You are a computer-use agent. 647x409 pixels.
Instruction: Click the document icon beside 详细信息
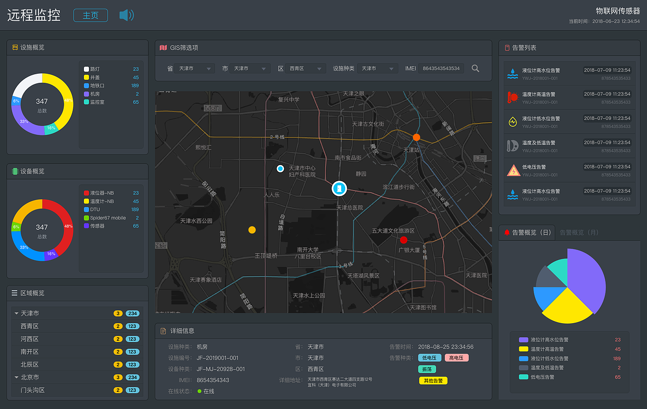[x=163, y=331]
